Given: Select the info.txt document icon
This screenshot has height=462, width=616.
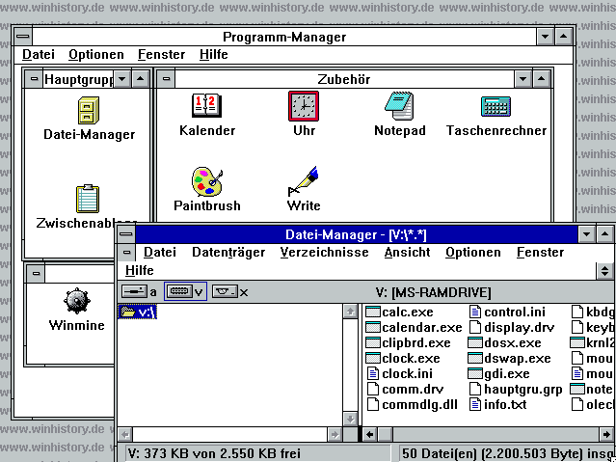Looking at the screenshot, I should (475, 404).
